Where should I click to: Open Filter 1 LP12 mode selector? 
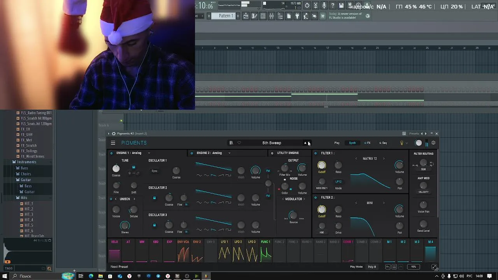[x=338, y=182]
